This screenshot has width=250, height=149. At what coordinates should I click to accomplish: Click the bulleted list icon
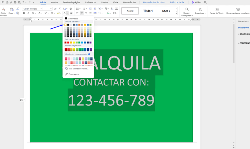click(x=78, y=9)
